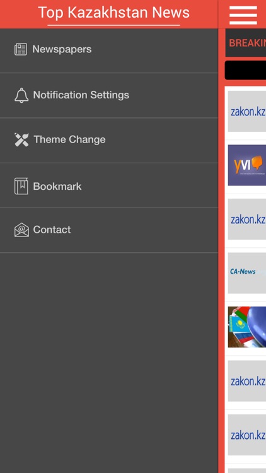Click the Top Kazakhstan News title

click(x=113, y=13)
